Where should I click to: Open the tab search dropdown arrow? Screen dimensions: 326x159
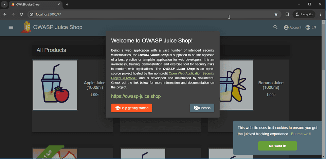click(x=4, y=4)
